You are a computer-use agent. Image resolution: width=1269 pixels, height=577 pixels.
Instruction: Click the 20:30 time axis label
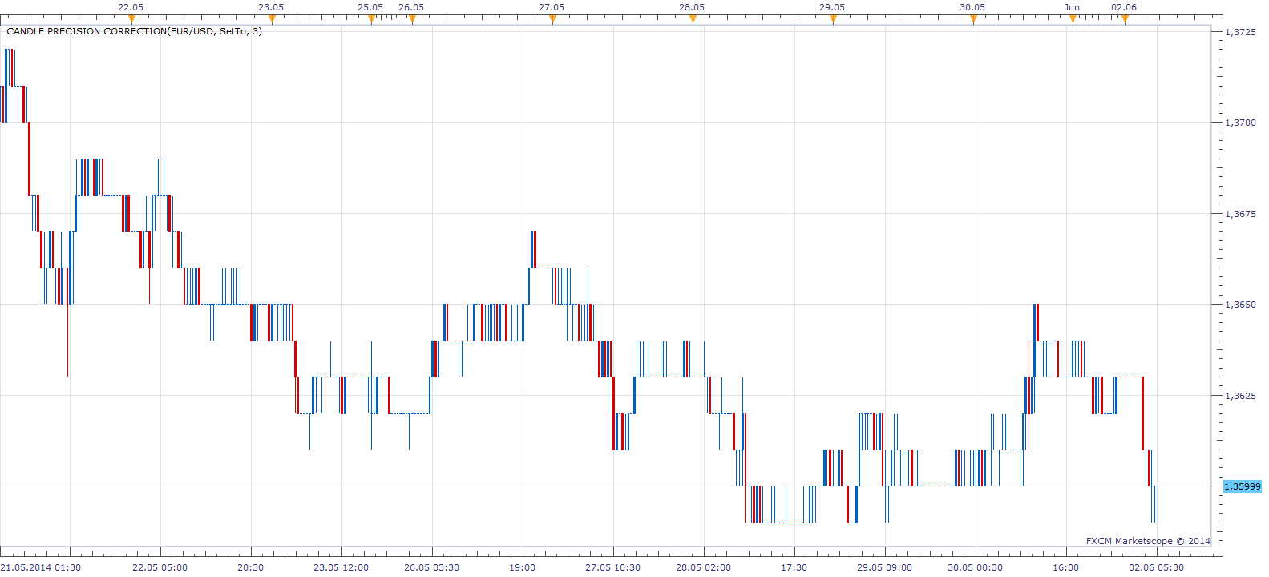click(251, 567)
